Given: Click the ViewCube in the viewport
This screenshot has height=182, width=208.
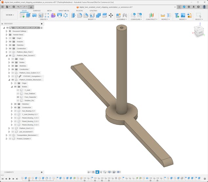Looking at the screenshot, I should coord(199,31).
